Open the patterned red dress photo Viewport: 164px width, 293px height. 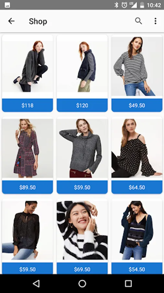28,148
